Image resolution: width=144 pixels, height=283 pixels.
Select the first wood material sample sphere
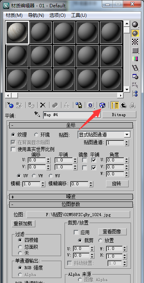[x=17, y=33]
